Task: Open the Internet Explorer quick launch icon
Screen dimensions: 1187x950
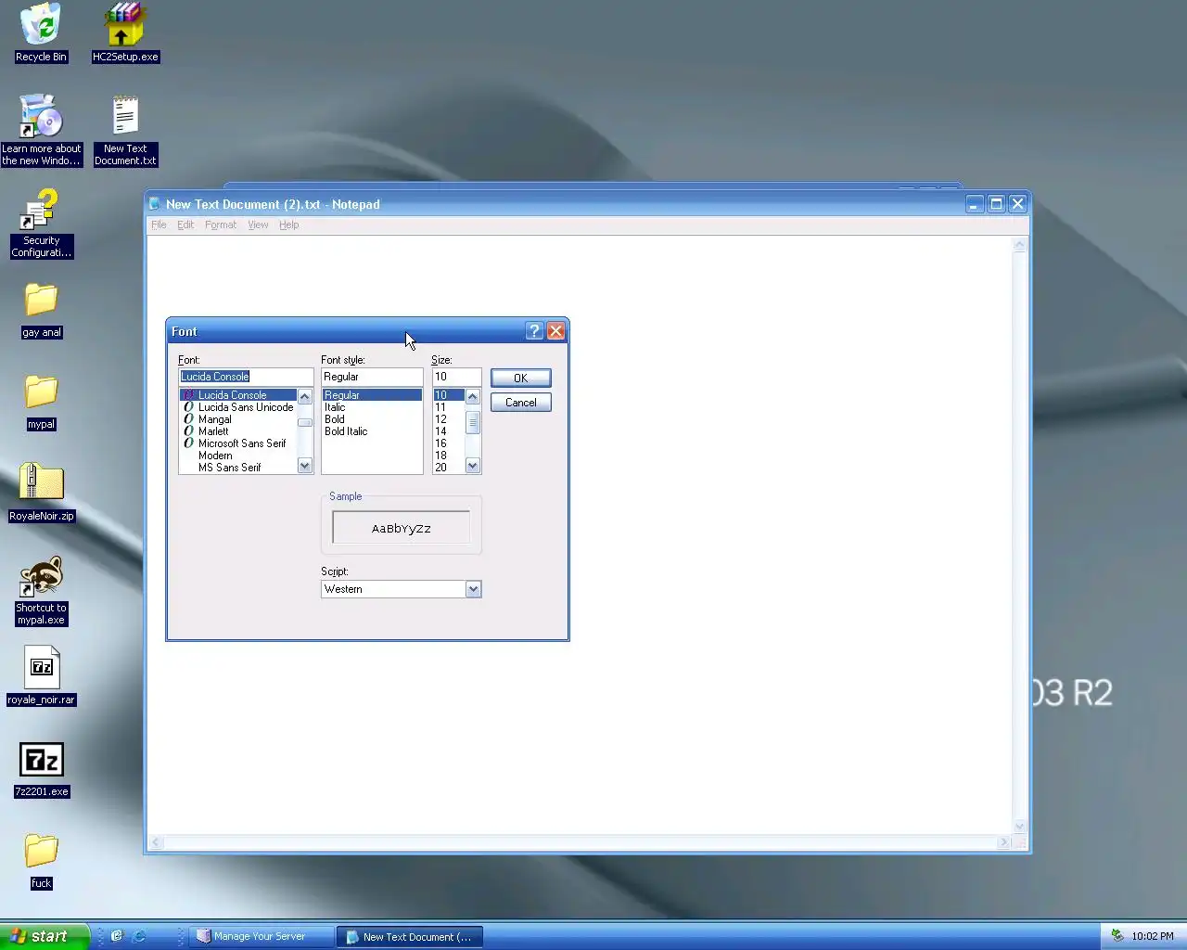Action: pos(139,936)
